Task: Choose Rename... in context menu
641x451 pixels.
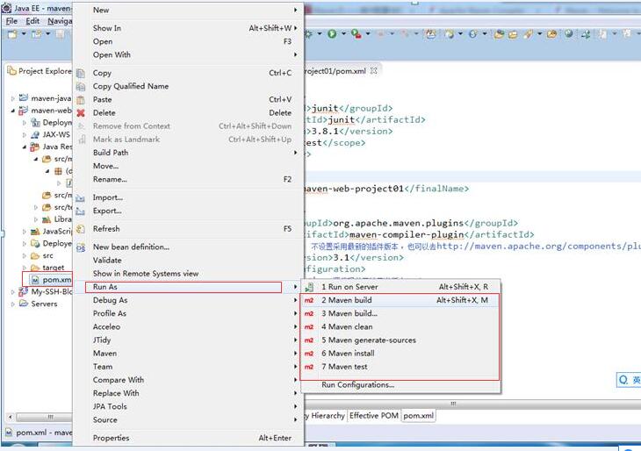Action: pyautogui.click(x=189, y=179)
